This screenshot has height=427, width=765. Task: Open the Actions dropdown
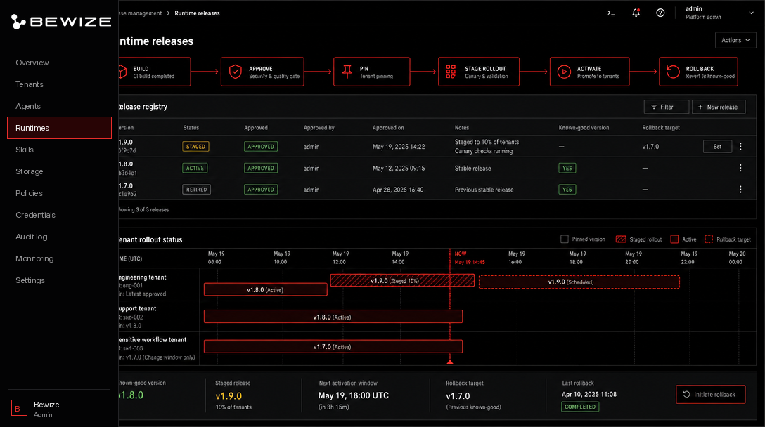735,40
